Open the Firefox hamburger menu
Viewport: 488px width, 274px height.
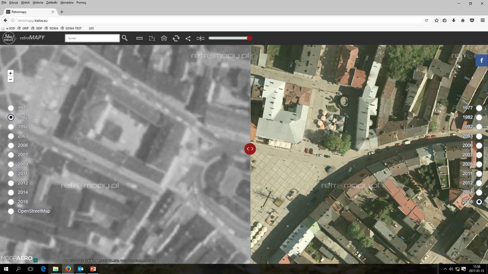483,20
